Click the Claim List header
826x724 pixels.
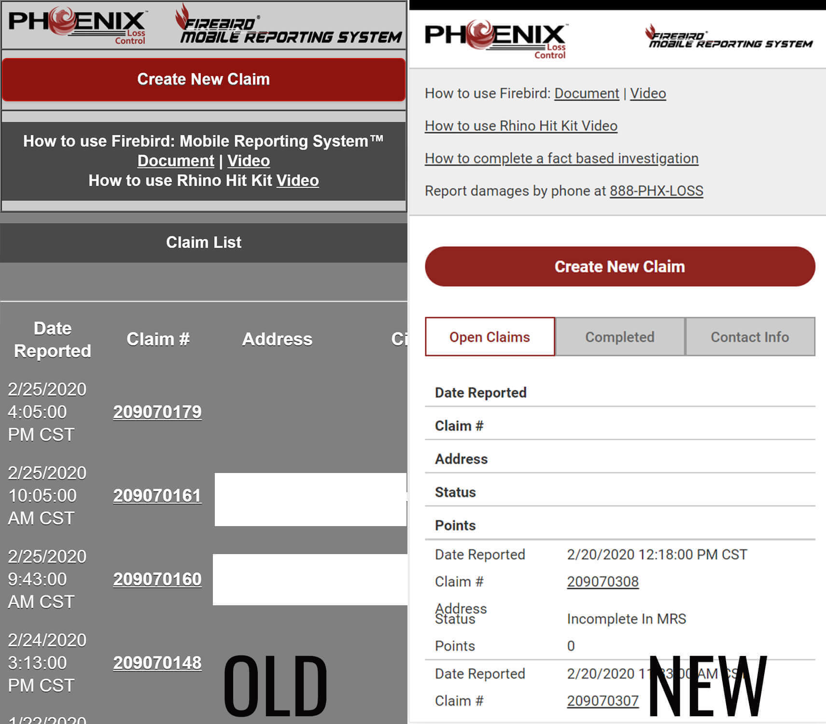point(204,242)
